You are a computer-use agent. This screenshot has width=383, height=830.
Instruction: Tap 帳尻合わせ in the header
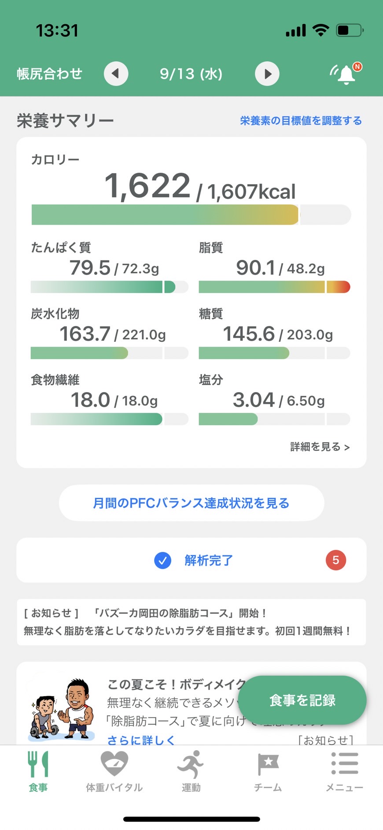(49, 74)
